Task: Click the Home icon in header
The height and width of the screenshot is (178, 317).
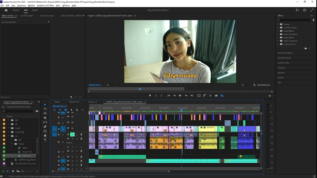Action: tap(6, 10)
